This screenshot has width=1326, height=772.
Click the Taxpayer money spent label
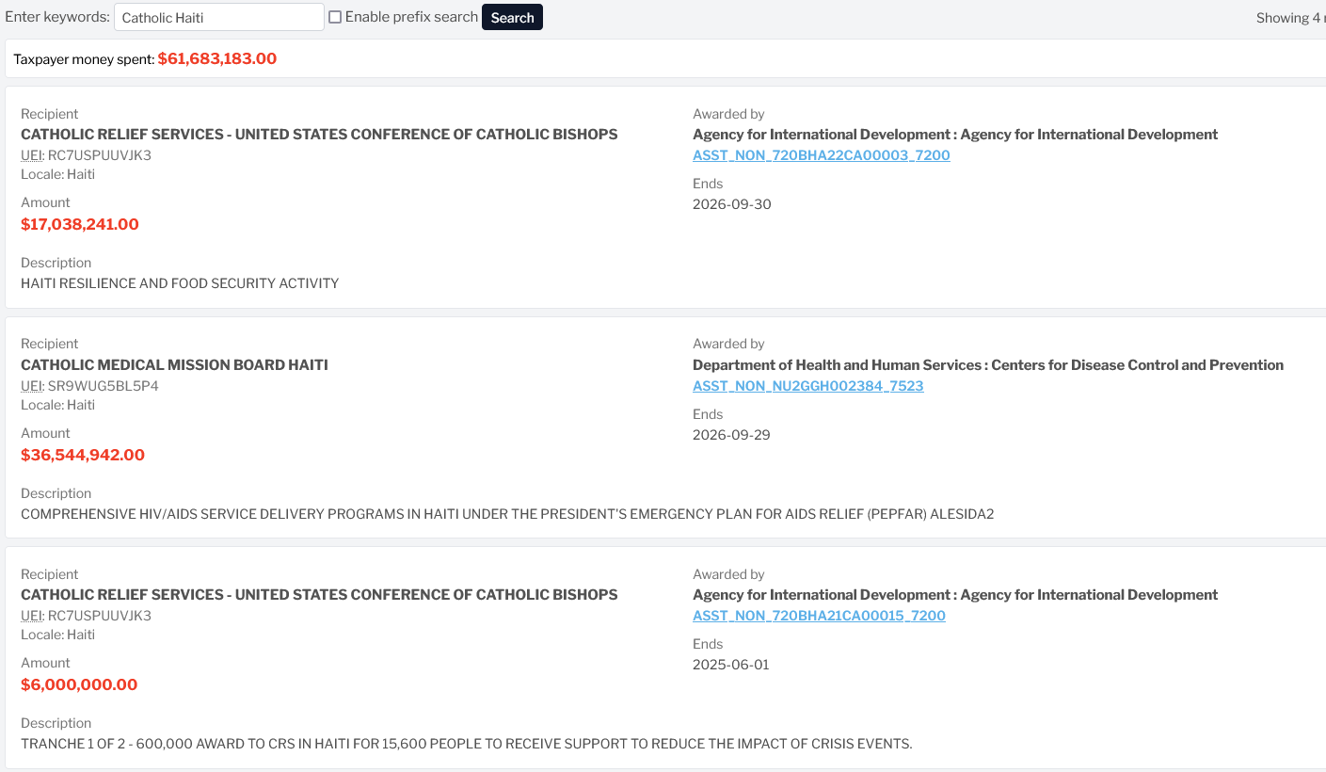pos(84,59)
